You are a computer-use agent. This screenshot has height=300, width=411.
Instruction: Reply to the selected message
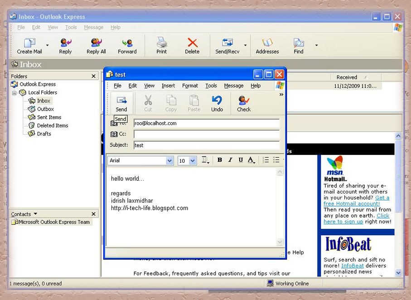coord(65,46)
